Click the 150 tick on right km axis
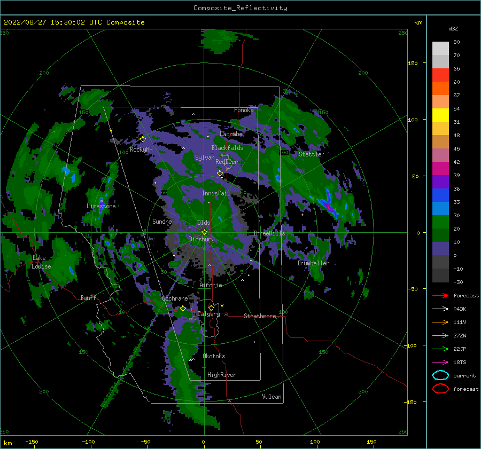Screen dimensions: 481x449 click(413, 63)
